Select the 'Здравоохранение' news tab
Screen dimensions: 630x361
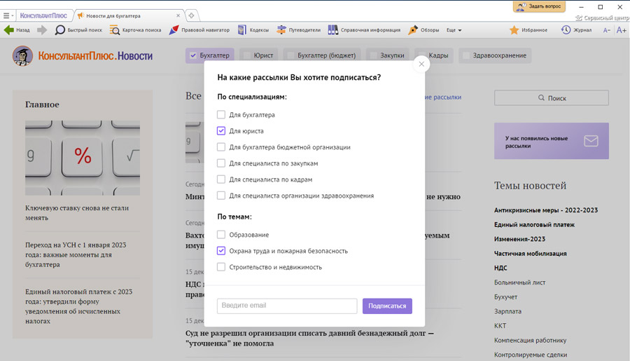[x=499, y=55]
